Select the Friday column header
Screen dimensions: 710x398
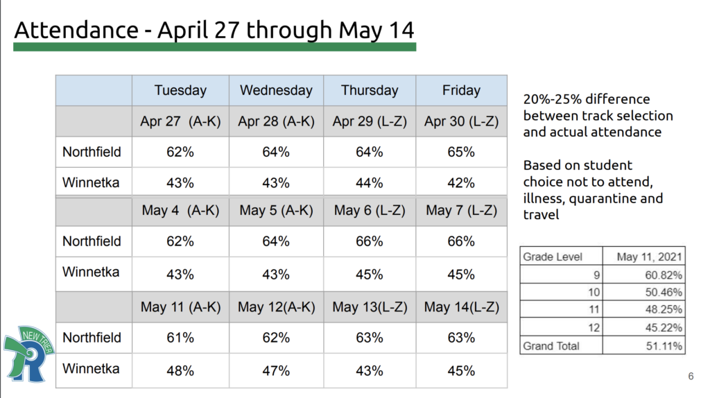(461, 90)
